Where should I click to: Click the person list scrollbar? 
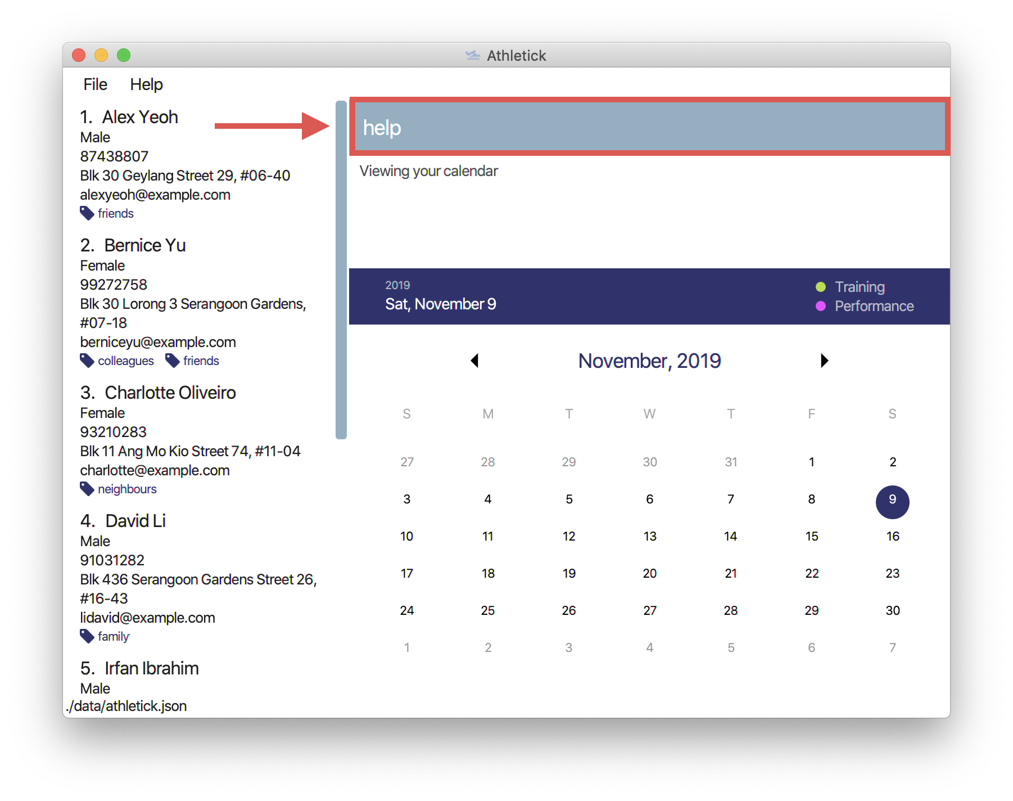[x=341, y=270]
